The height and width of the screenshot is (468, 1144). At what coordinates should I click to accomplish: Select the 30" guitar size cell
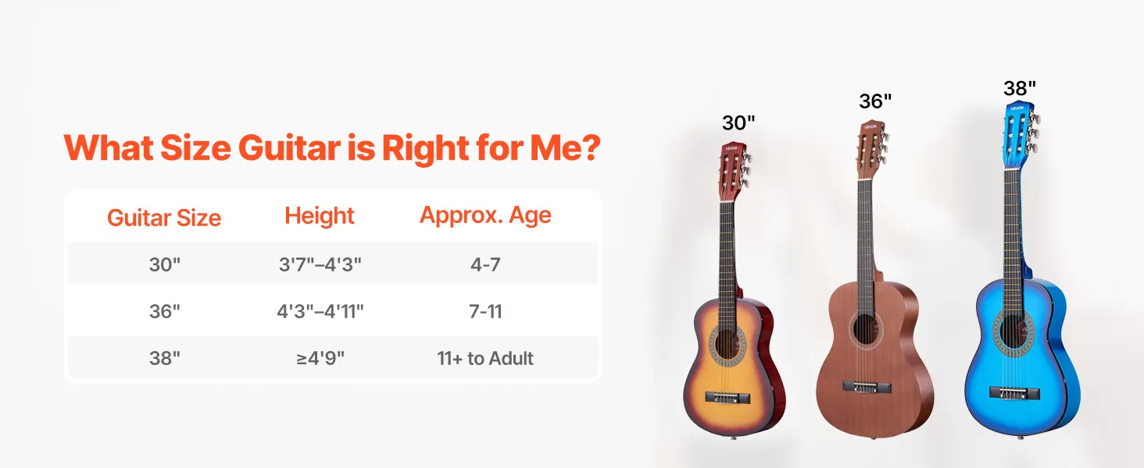pos(165,264)
